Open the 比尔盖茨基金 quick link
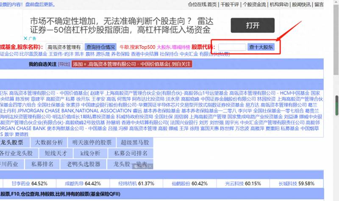This screenshot has height=201, width=339. coord(33,54)
